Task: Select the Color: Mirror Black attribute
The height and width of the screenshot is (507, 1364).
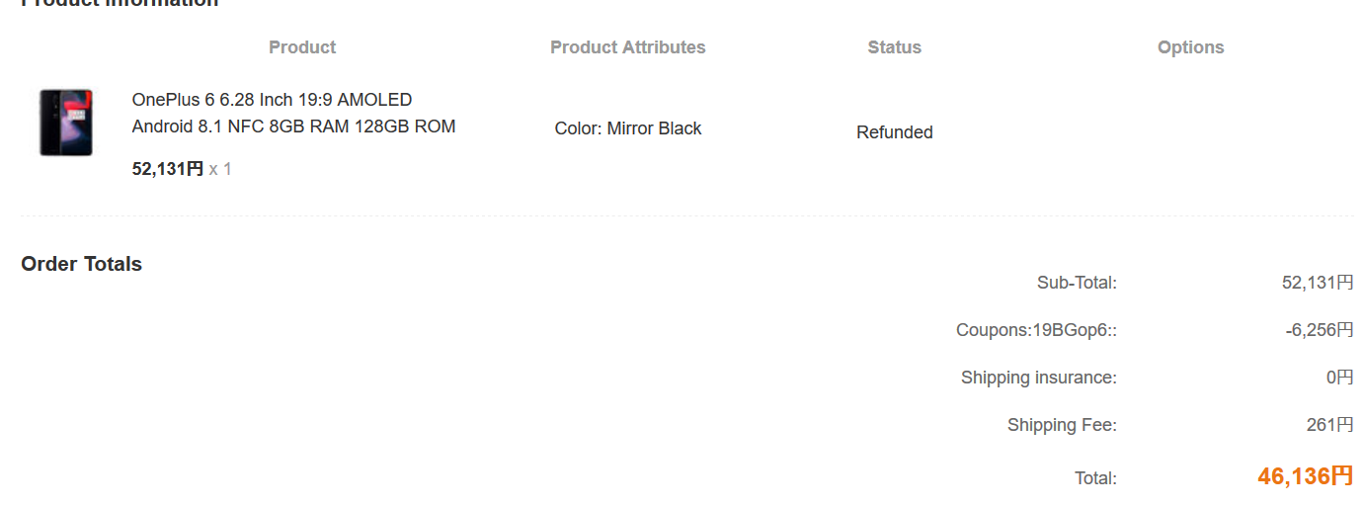Action: tap(628, 128)
